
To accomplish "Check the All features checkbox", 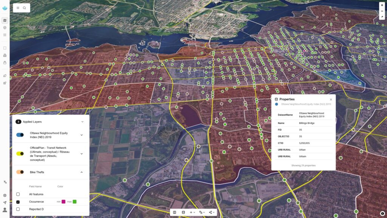I will [17, 194].
